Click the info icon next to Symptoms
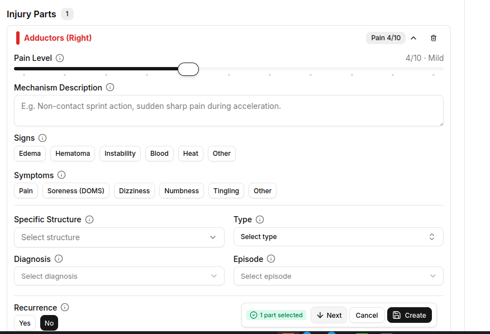490x334 pixels. pos(61,175)
